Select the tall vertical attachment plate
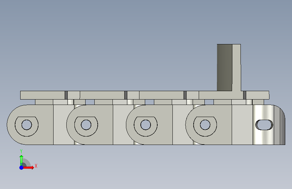The height and width of the screenshot is (189, 292). pyautogui.click(x=229, y=68)
